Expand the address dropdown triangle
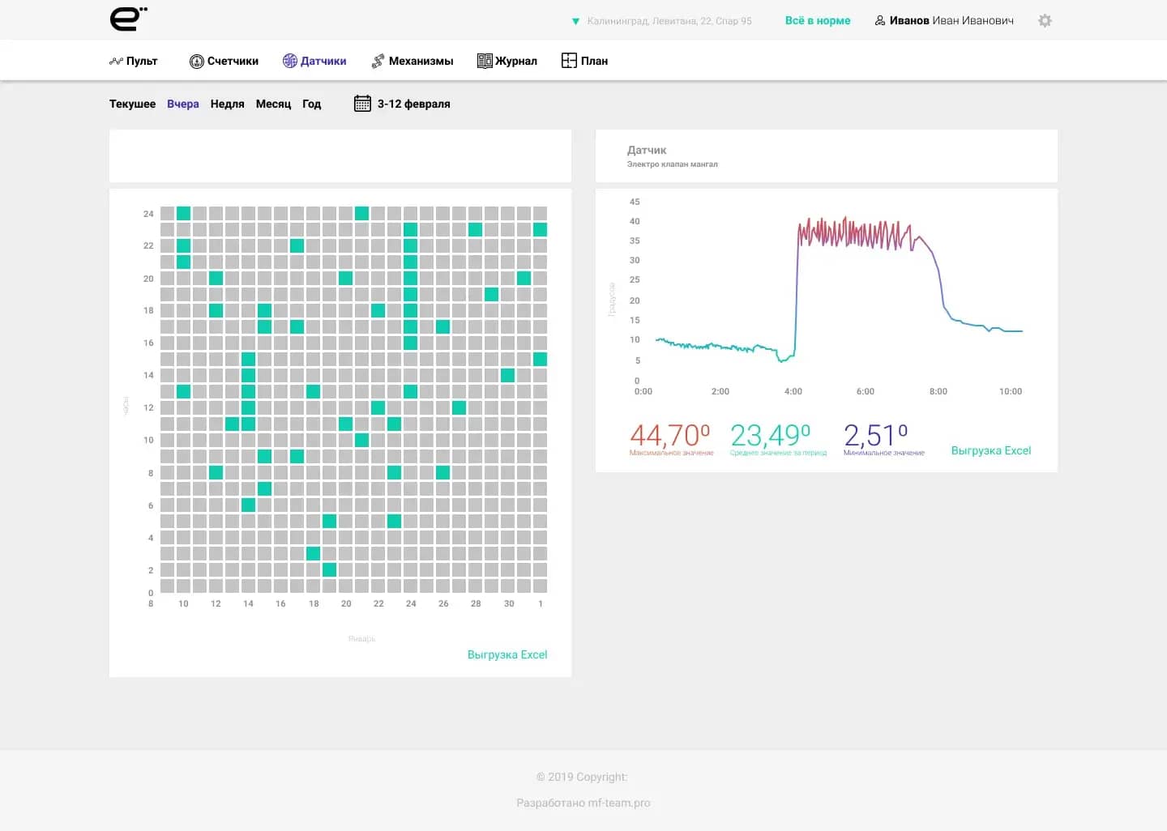Image resolution: width=1167 pixels, height=831 pixels. pyautogui.click(x=575, y=22)
